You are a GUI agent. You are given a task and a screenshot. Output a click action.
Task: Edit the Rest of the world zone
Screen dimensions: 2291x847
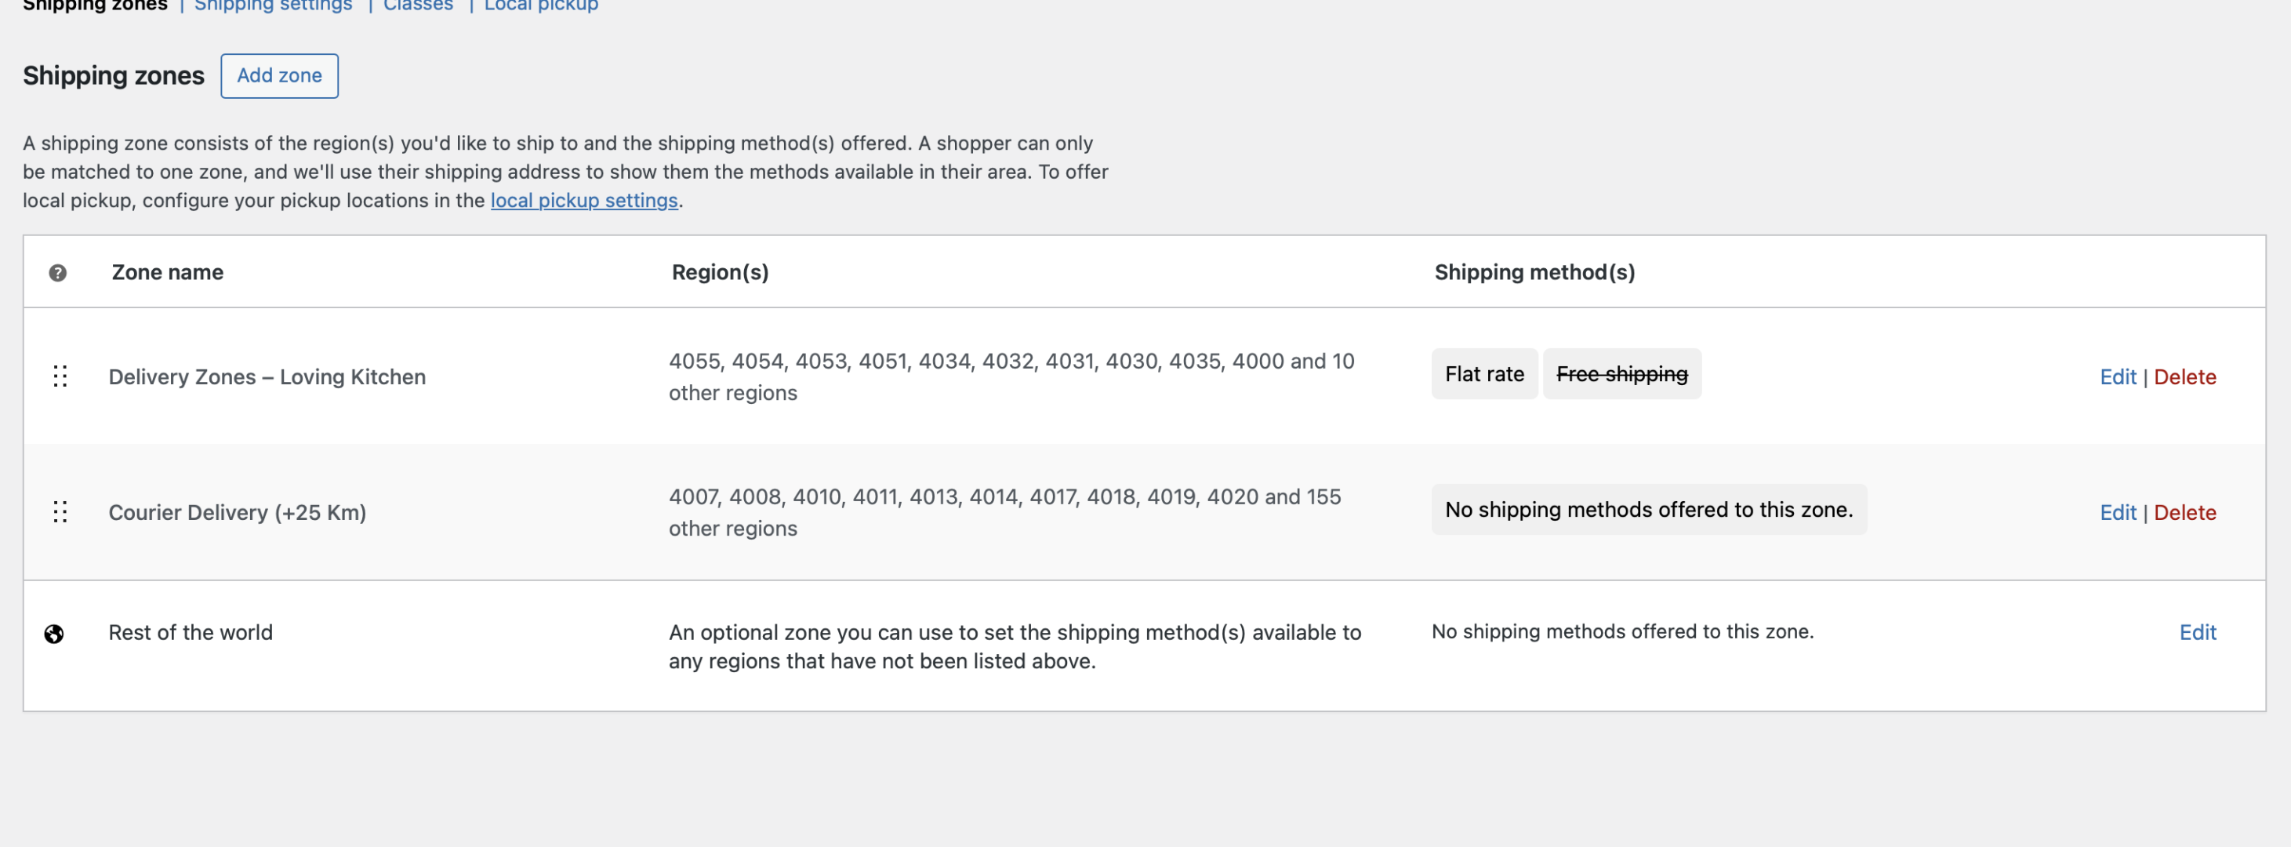point(2197,633)
